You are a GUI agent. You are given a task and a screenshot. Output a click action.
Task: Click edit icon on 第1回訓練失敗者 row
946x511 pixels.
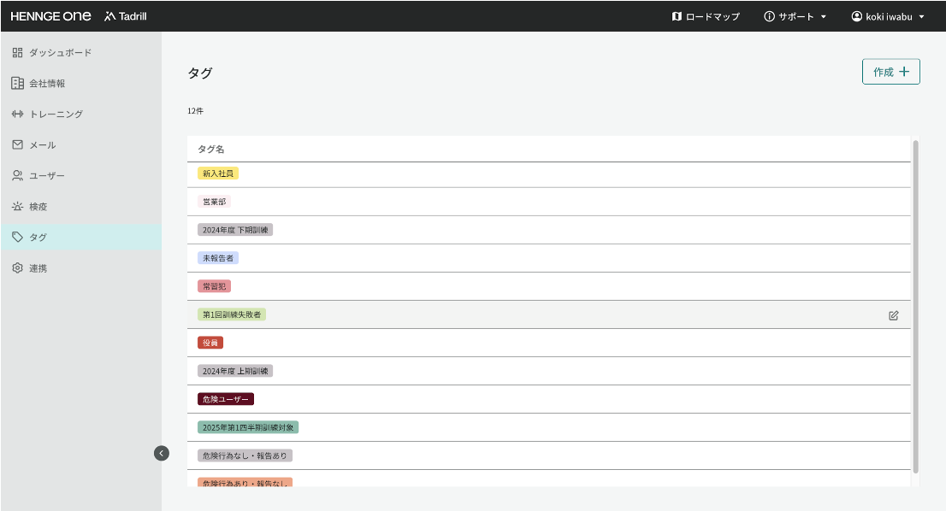pos(894,315)
